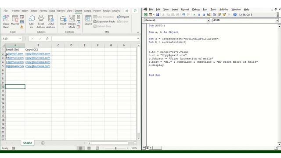Viewport: 281px width, 158px height.
Task: Open COM Add-ins dialog
Action: [x=51, y=22]
